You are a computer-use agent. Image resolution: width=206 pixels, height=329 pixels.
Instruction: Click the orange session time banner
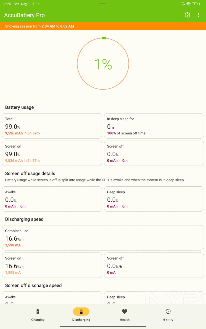pyautogui.click(x=103, y=26)
